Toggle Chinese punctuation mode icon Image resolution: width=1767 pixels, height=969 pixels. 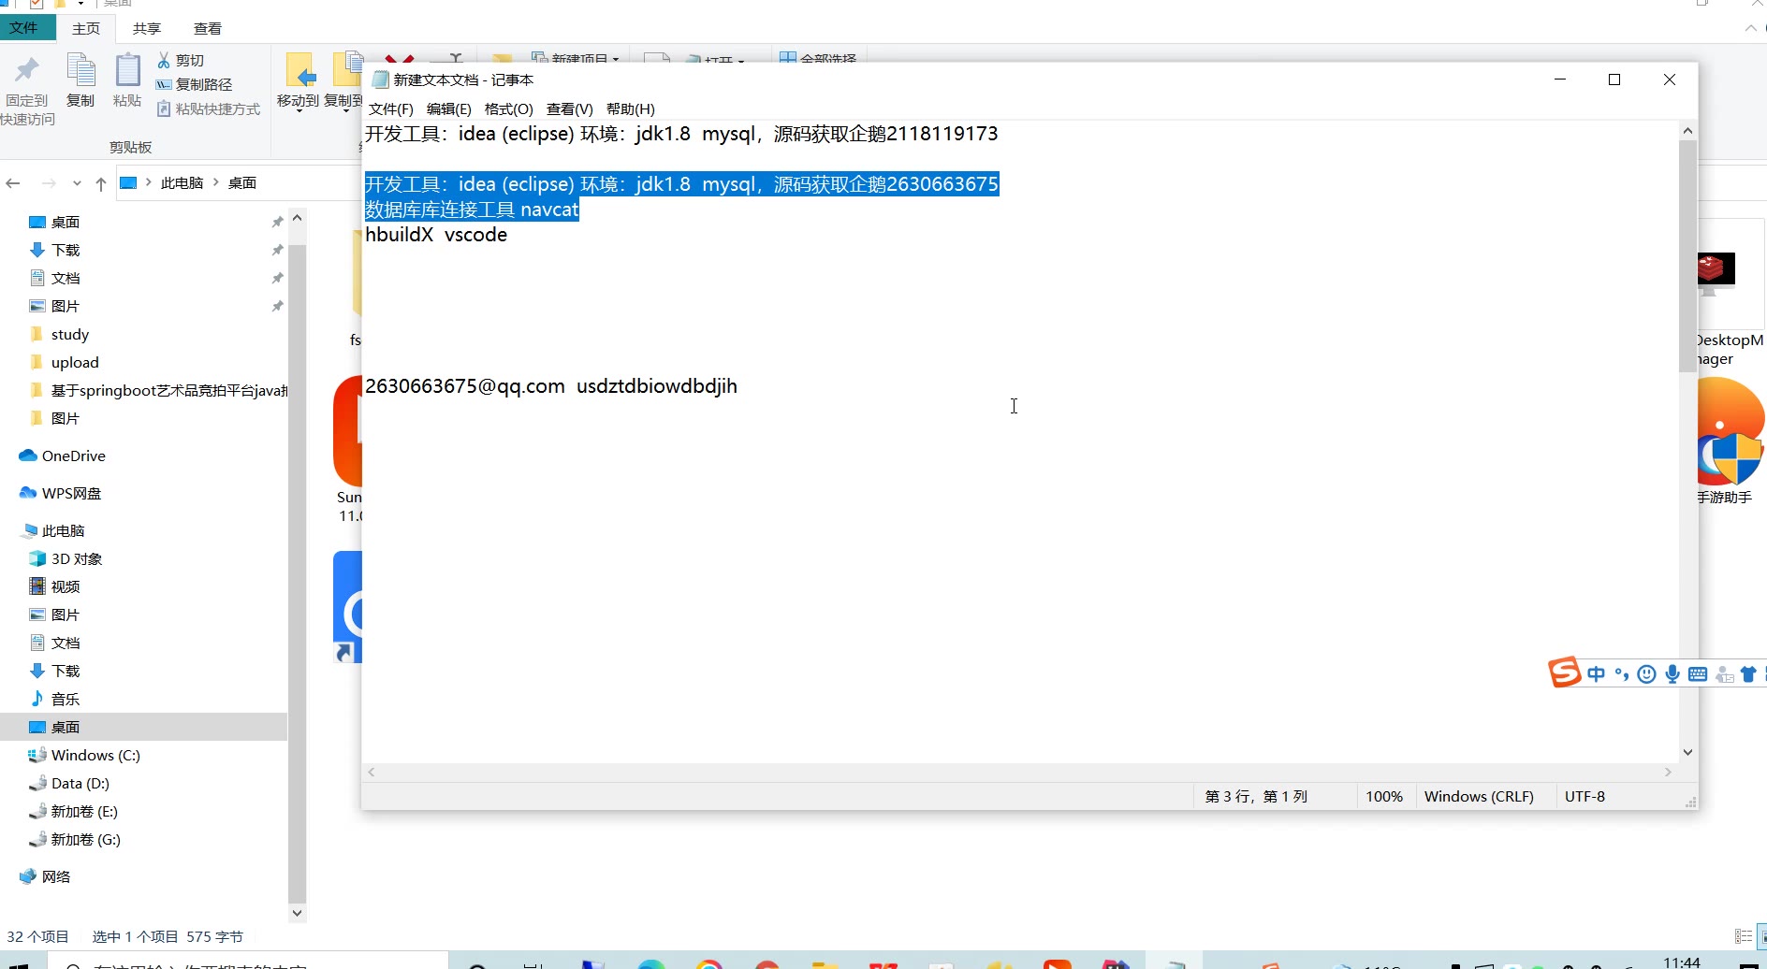click(1622, 674)
